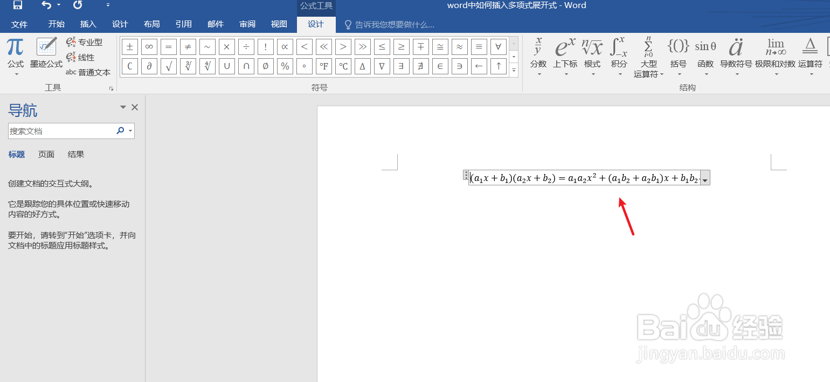Screen dimensions: 830x382
Task: Expand the 分数 fraction structures
Action: tap(538, 57)
